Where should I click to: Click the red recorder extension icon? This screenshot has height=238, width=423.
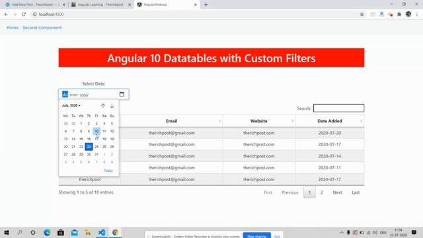pyautogui.click(x=391, y=15)
